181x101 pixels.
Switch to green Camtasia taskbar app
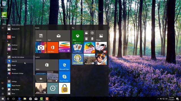coord(42,99)
